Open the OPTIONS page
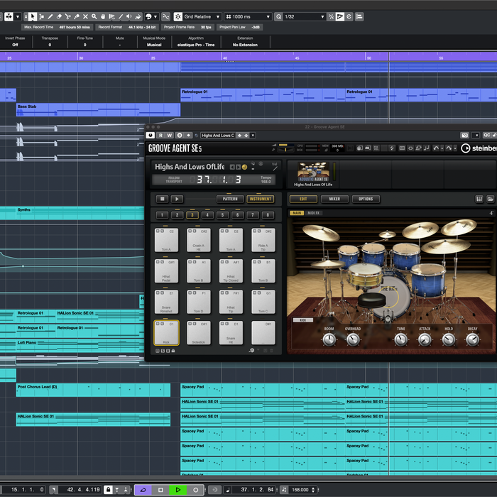Screen dimensions: 497x497 366,199
